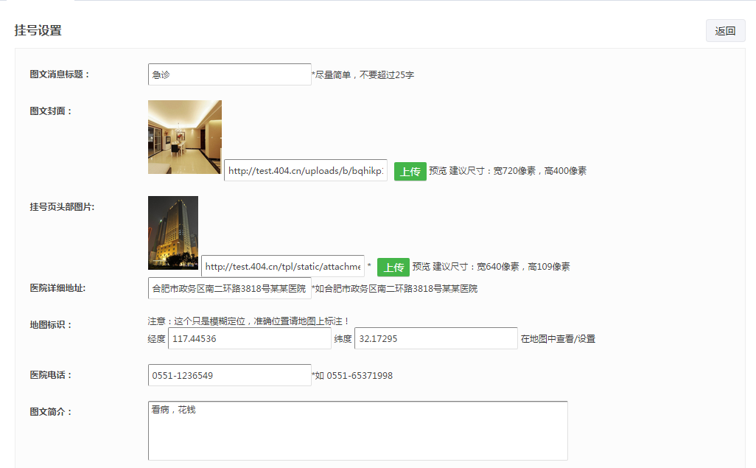Click the 经度 field showing 117.44536
756x468 pixels.
point(249,339)
